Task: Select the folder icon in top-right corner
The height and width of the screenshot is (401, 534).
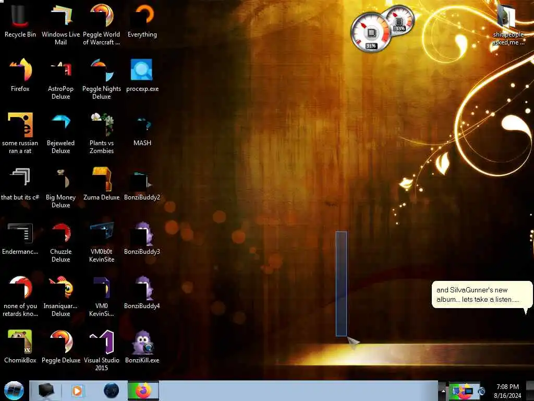Action: coord(508,25)
